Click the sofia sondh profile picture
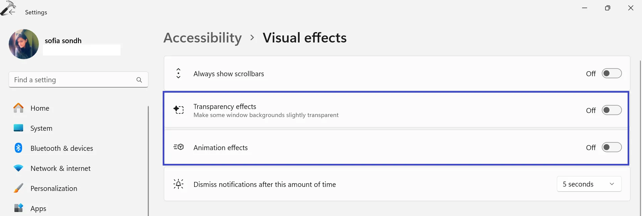 coord(24,44)
